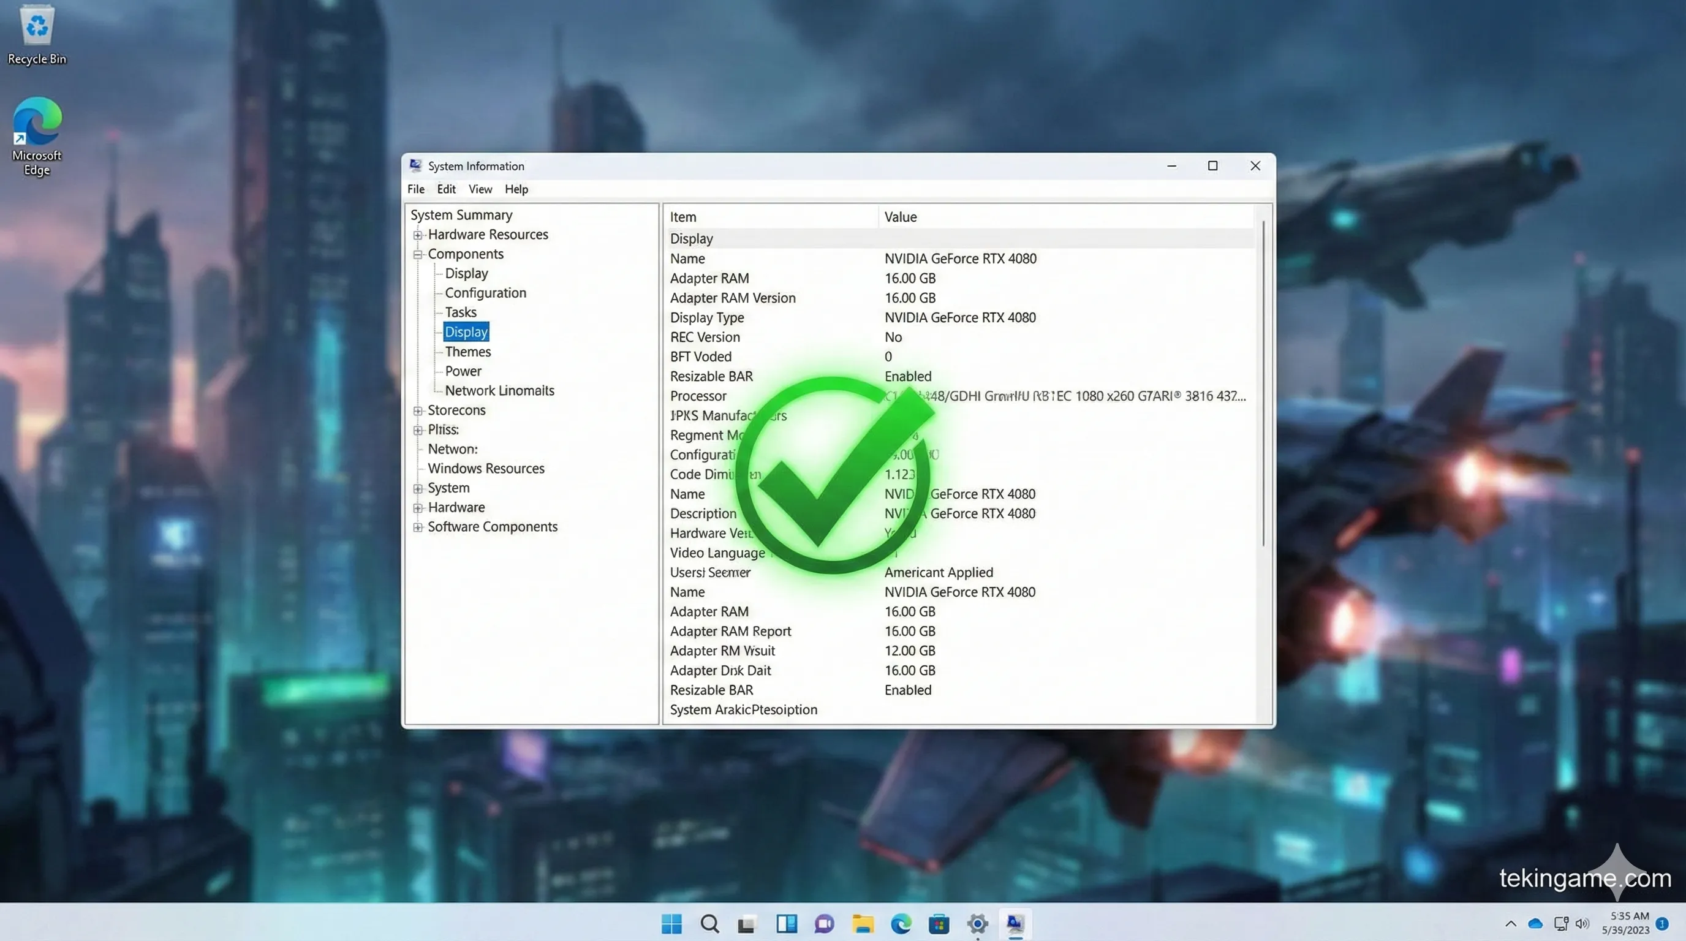Screen dimensions: 1686x941
Task: Open the Microsoft Store taskbar icon
Action: tap(939, 923)
